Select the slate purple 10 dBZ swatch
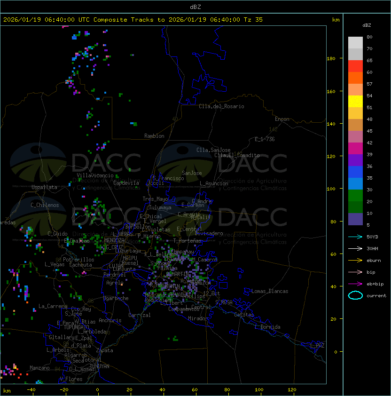391x396 pixels. (355, 219)
